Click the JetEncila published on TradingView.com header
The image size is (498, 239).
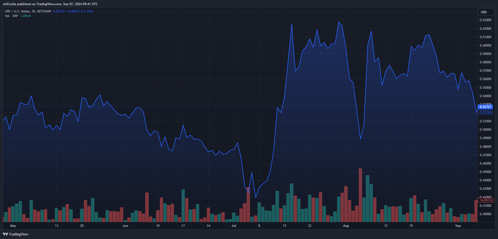pyautogui.click(x=50, y=4)
